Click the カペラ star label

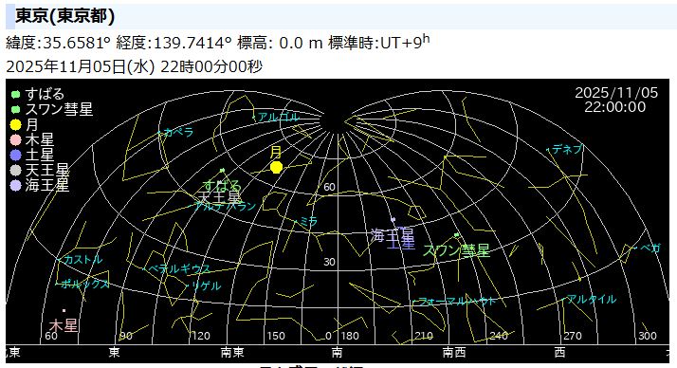point(179,132)
